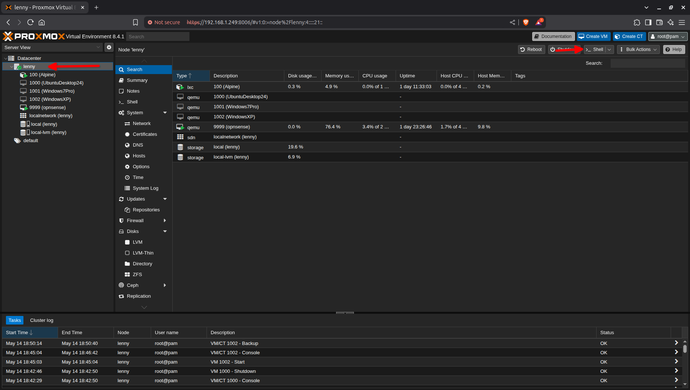This screenshot has height=390, width=690.
Task: Open the Notes menu item
Action: [x=133, y=91]
